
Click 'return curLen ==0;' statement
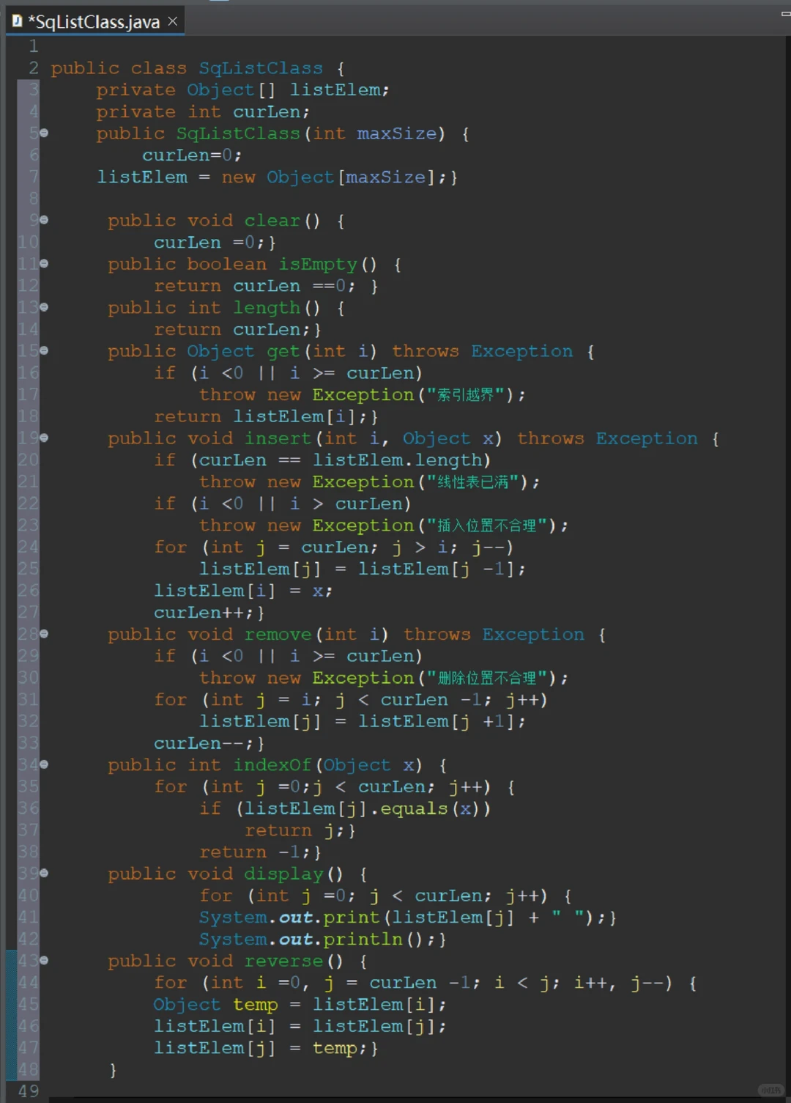pyautogui.click(x=255, y=286)
